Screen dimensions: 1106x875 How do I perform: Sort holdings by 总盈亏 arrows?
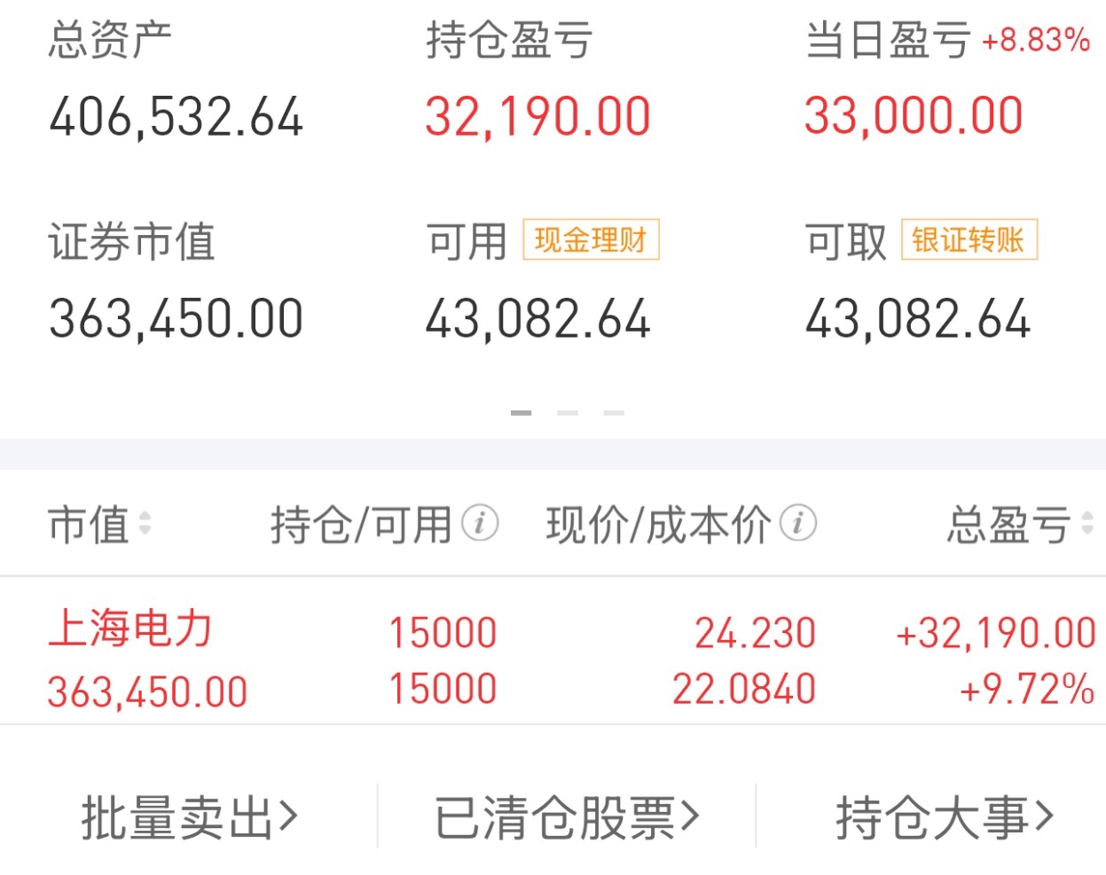[x=1087, y=523]
